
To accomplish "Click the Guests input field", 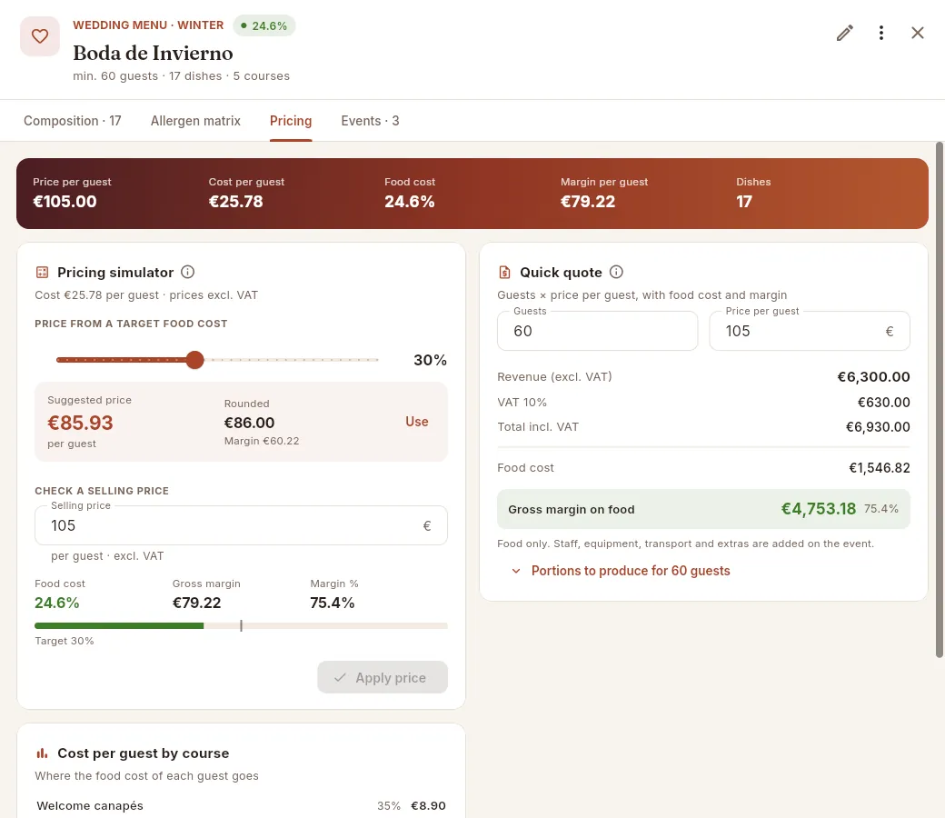I will tap(597, 331).
